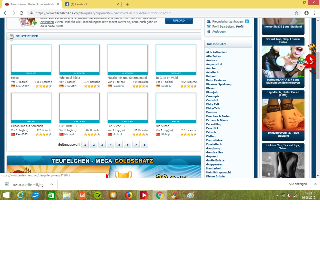Image resolution: width=320 pixels, height=268 pixels.
Task: Show hidden system tray icons
Action: pos(277,195)
